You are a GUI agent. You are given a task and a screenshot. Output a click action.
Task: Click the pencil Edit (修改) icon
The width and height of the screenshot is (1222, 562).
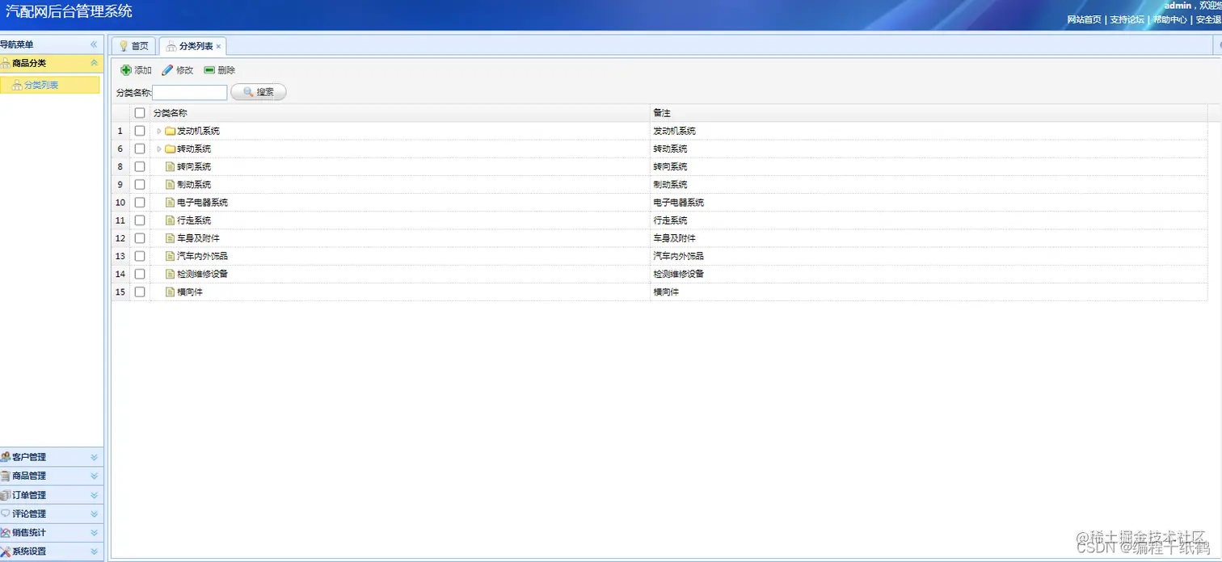pyautogui.click(x=167, y=70)
